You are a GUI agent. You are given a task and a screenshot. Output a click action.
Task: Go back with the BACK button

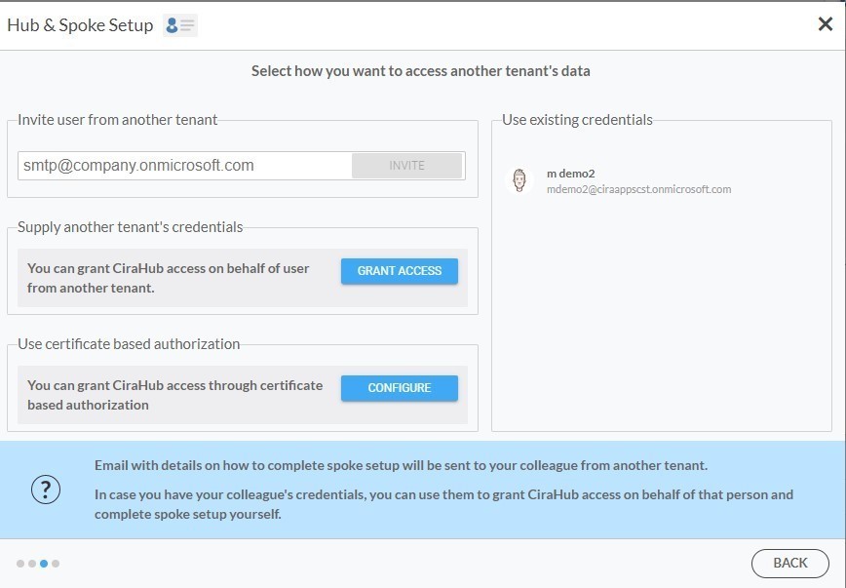pos(789,564)
